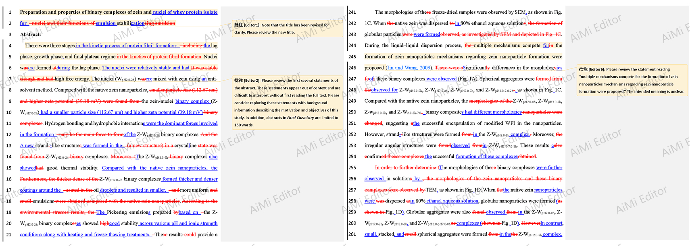Image resolution: width=690 pixels, height=246 pixels.
Task: Select 'Spherical aggregates were' on line 247
Action: (x=507, y=79)
